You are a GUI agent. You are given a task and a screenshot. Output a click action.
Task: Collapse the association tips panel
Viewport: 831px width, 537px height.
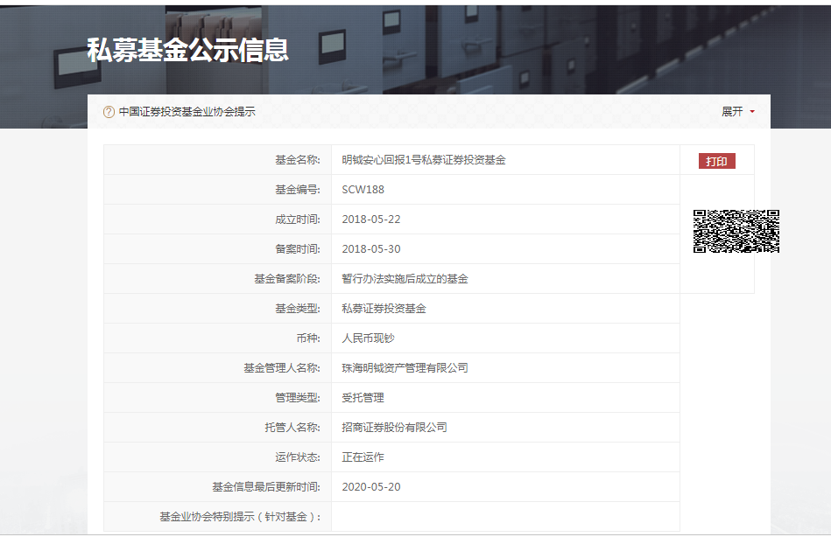[730, 112]
